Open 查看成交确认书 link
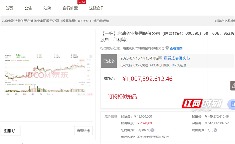The width and height of the screenshot is (235, 144). pyautogui.click(x=177, y=58)
